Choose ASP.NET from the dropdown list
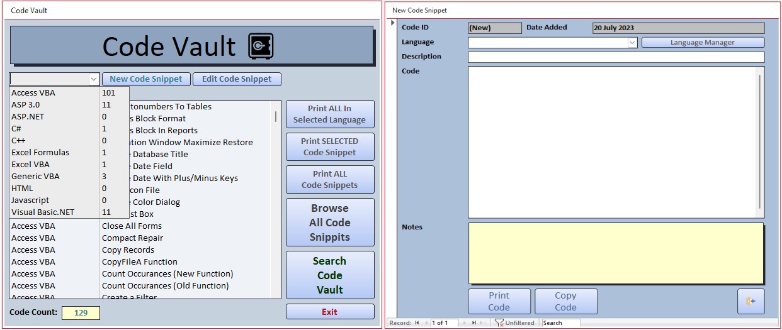Viewport: 782px width, 330px height. 69,116
